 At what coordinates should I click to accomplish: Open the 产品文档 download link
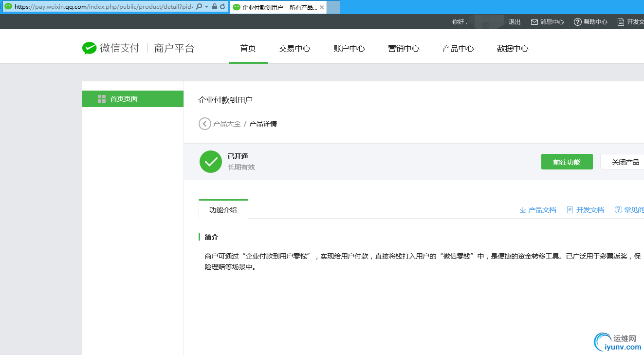pos(538,210)
